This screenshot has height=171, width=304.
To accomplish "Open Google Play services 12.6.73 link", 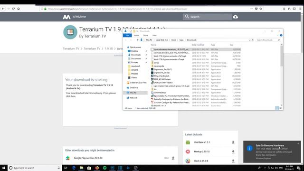I will [x=88, y=158].
